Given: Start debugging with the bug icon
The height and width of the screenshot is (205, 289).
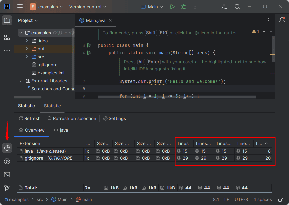Looking at the screenshot, I should (x=184, y=7).
